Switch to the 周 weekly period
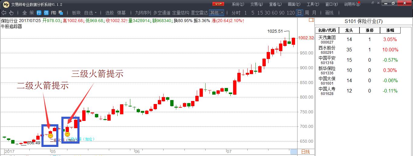 pos(307,13)
